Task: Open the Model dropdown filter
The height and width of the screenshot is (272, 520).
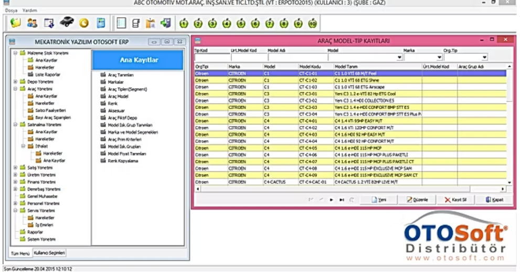Action: [398, 57]
